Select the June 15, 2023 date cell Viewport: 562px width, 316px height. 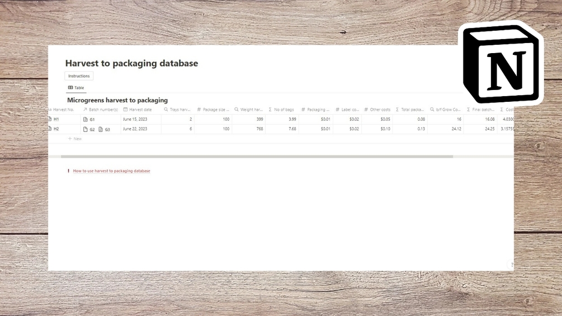(x=135, y=119)
